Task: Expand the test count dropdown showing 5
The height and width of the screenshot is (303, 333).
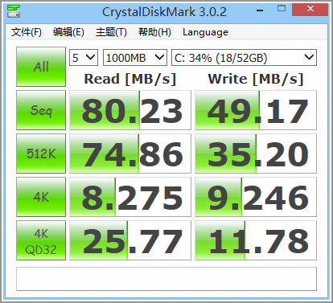Action: click(x=84, y=57)
